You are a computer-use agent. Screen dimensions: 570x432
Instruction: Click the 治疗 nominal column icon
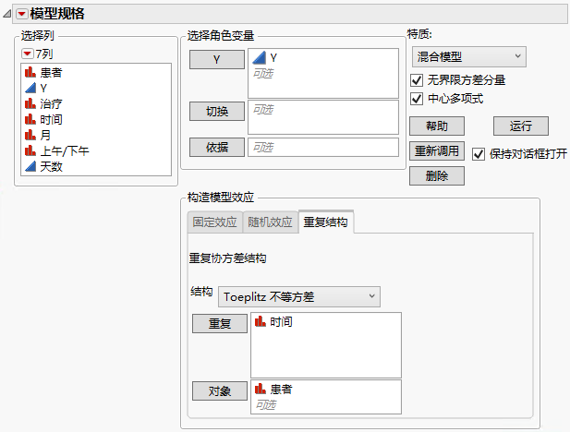pos(30,103)
